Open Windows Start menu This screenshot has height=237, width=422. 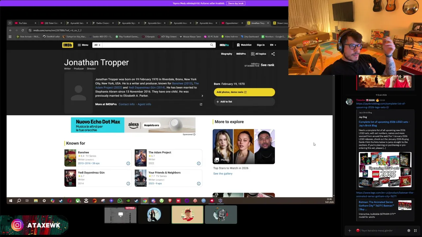(x=11, y=201)
